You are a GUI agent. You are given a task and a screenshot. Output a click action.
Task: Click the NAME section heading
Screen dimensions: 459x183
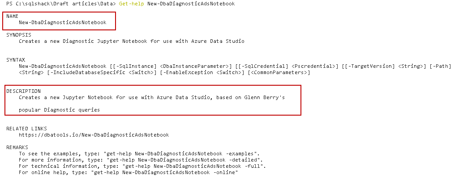tap(12, 16)
